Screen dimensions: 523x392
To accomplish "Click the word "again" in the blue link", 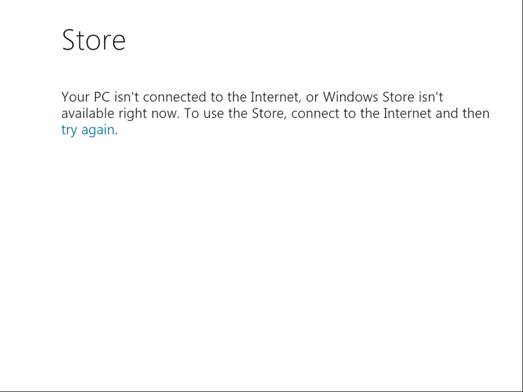I will pyautogui.click(x=97, y=130).
